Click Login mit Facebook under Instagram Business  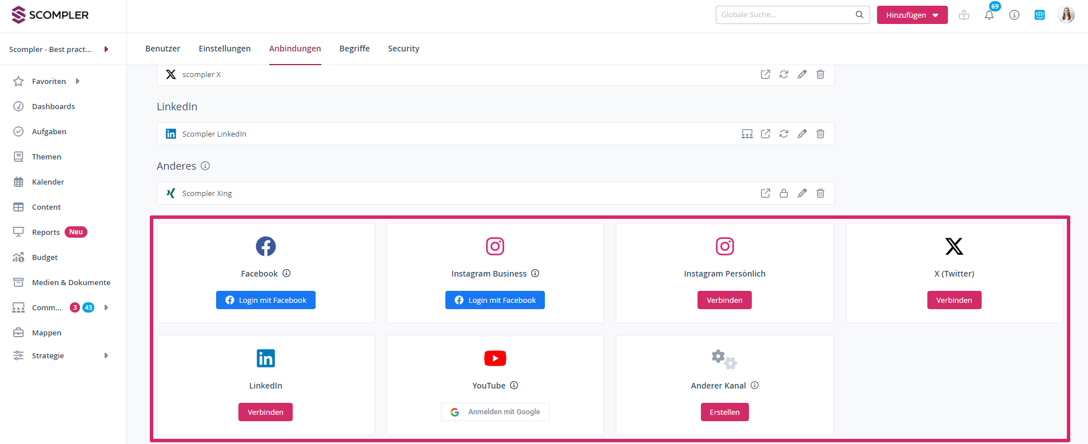[495, 300]
